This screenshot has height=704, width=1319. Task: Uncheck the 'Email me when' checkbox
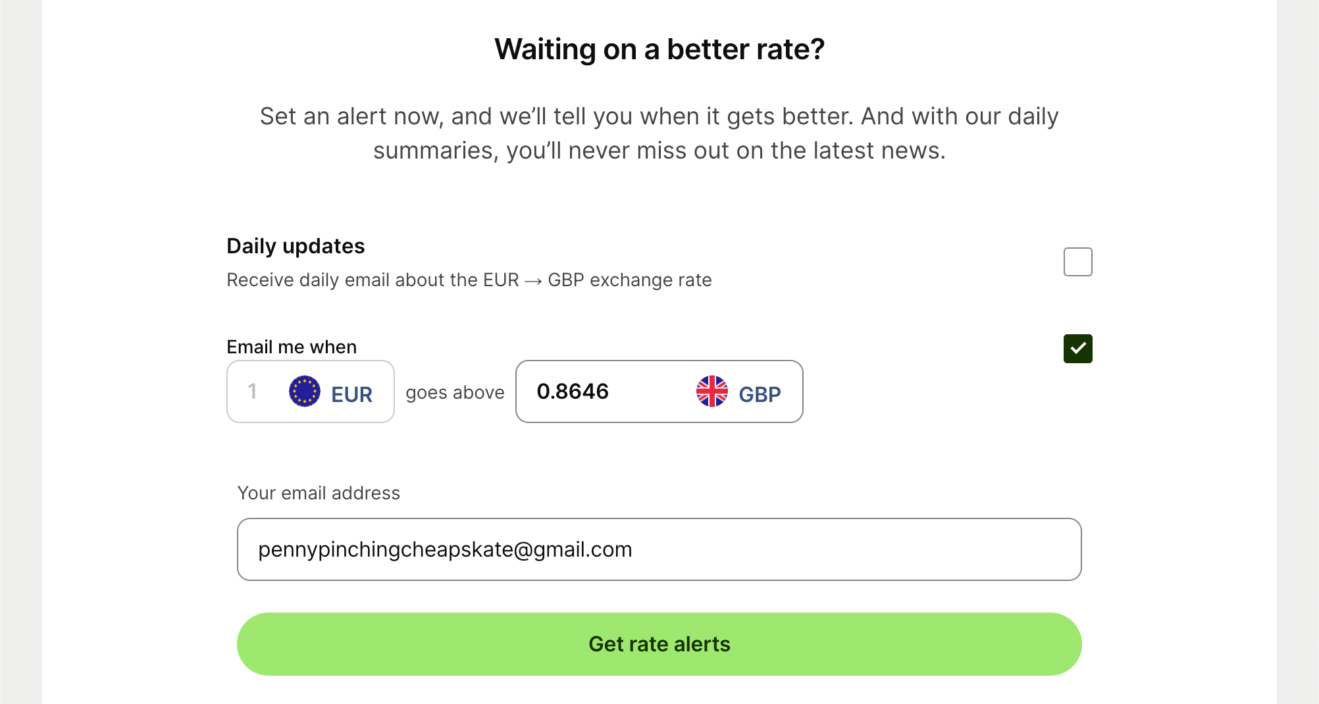1077,349
